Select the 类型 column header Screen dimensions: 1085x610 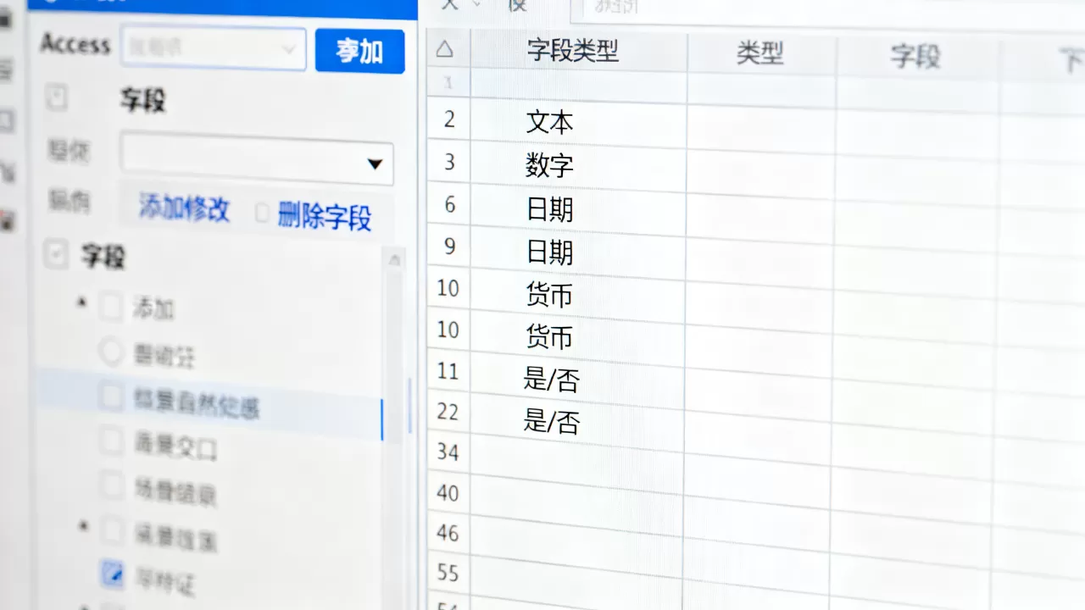pyautogui.click(x=760, y=53)
